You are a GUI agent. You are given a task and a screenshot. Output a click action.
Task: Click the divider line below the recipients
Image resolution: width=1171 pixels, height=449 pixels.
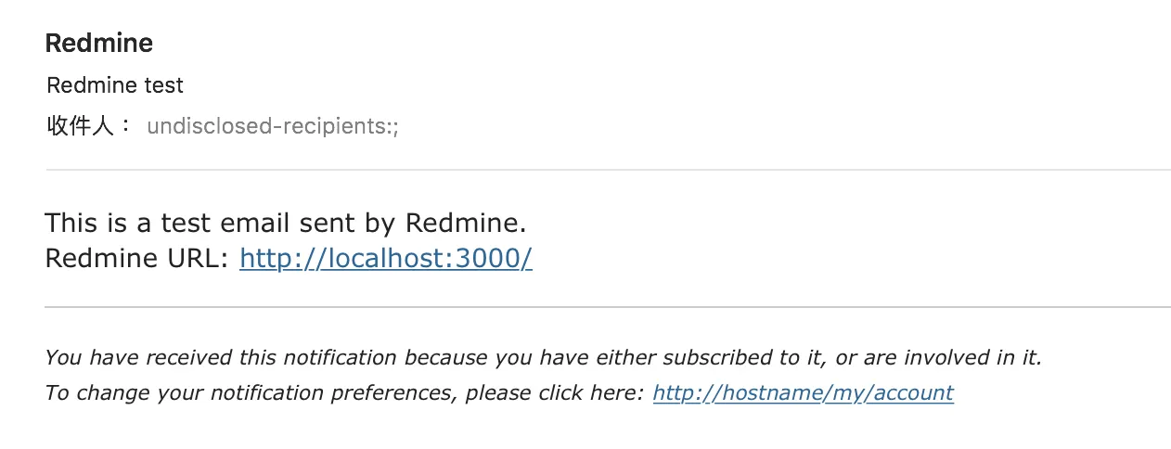[x=608, y=170]
